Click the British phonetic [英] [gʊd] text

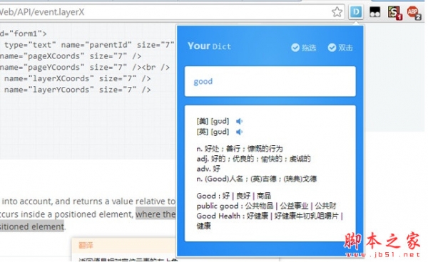tap(213, 132)
